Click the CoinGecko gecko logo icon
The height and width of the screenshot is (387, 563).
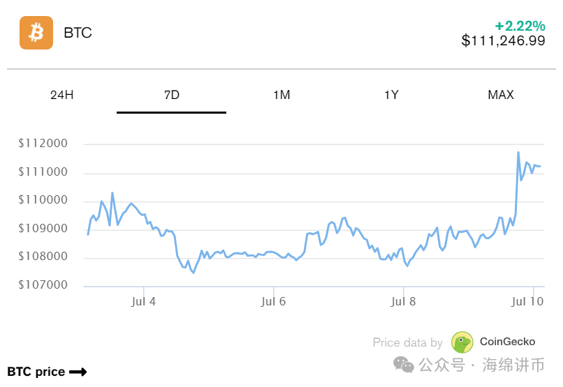tap(462, 342)
